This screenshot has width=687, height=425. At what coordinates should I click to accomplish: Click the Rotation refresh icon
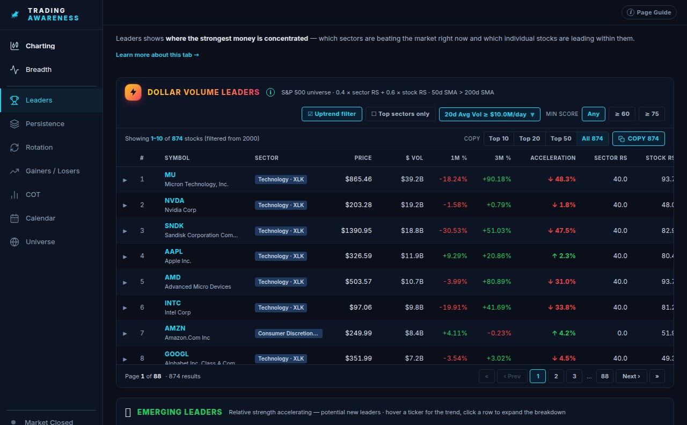click(15, 148)
